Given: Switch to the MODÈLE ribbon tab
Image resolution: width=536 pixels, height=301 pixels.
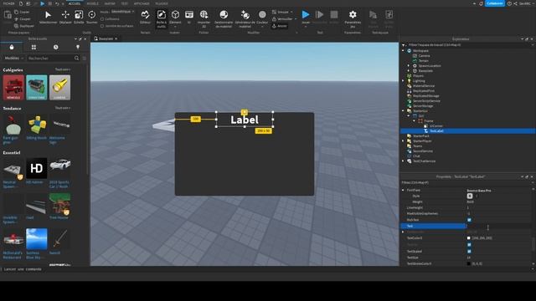Looking at the screenshot, I should [92, 3].
